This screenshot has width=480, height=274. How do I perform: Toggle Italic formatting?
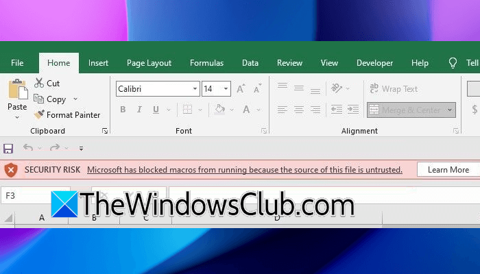point(139,109)
